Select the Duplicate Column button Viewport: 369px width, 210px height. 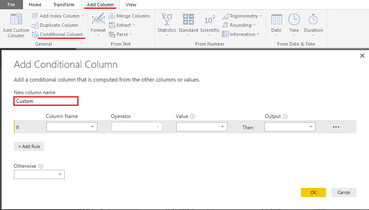click(x=55, y=25)
